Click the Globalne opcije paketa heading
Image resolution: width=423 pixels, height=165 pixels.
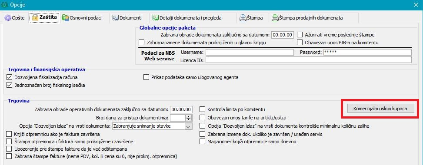point(167,27)
